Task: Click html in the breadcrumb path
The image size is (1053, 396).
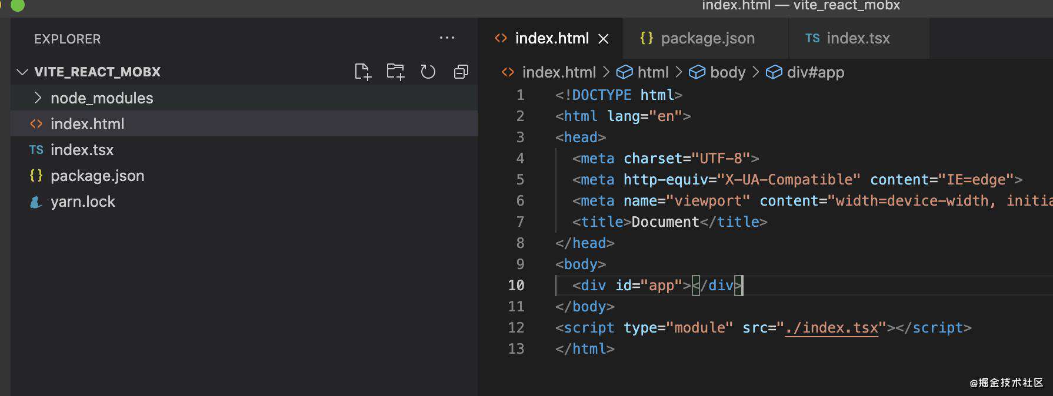Action: pos(653,72)
